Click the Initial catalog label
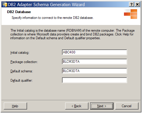The height and width of the screenshot is (113, 142). tap(20, 53)
